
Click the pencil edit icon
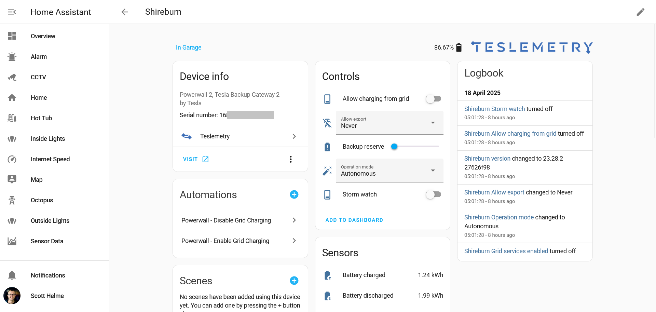pos(640,12)
